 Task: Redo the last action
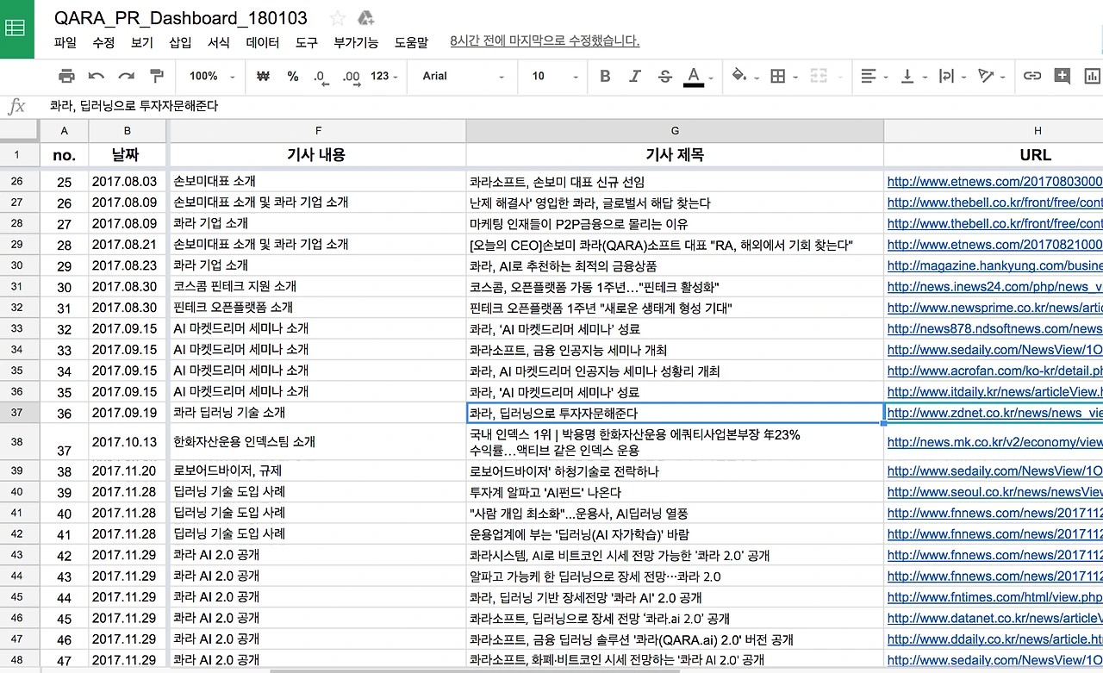point(127,76)
